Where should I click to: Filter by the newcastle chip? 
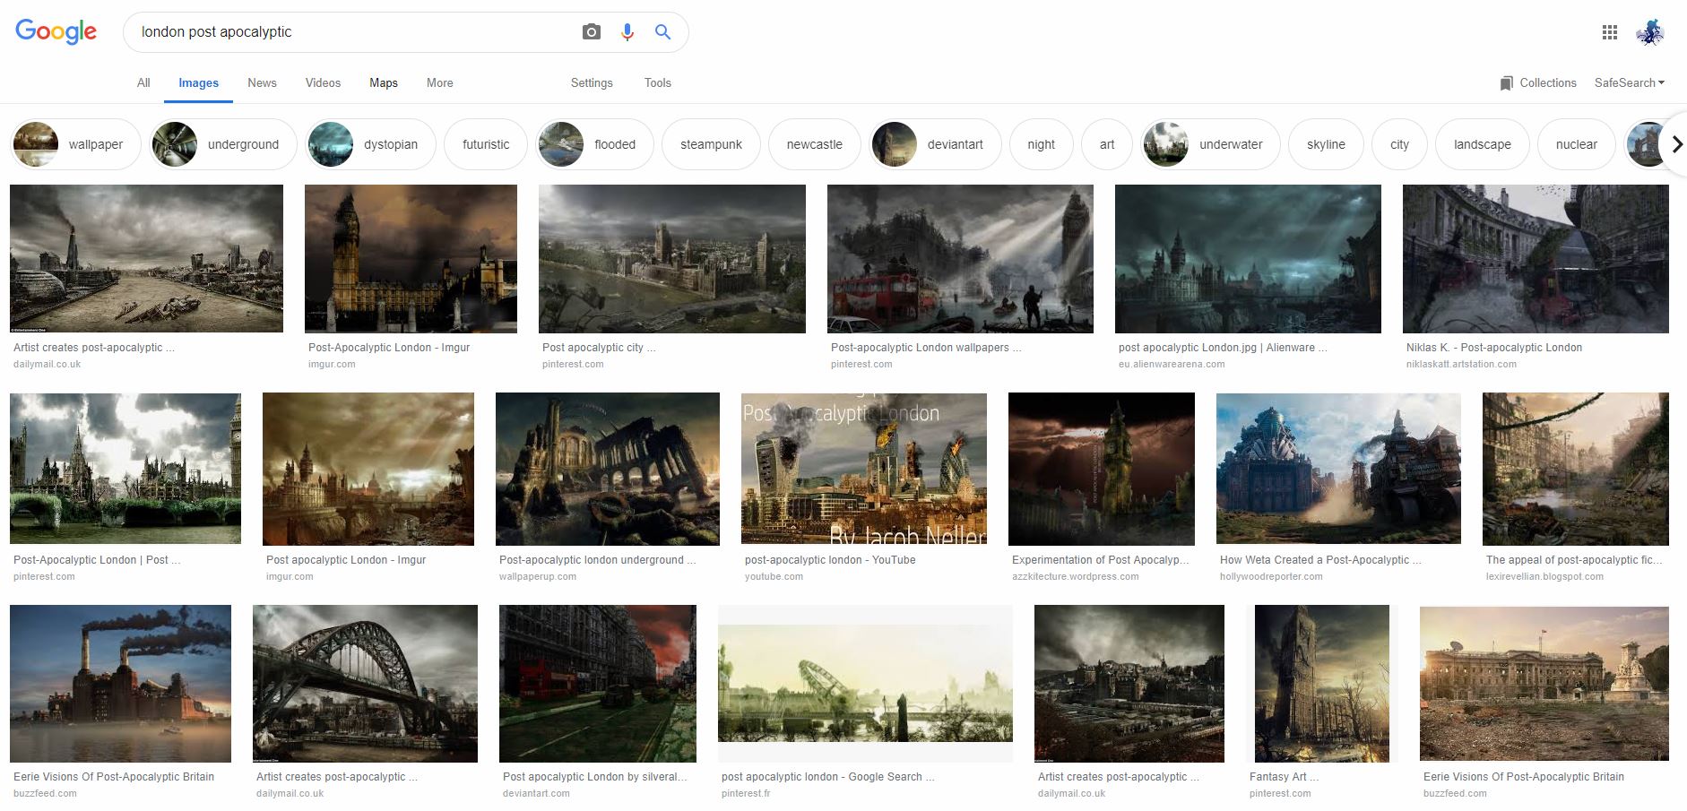click(x=814, y=144)
